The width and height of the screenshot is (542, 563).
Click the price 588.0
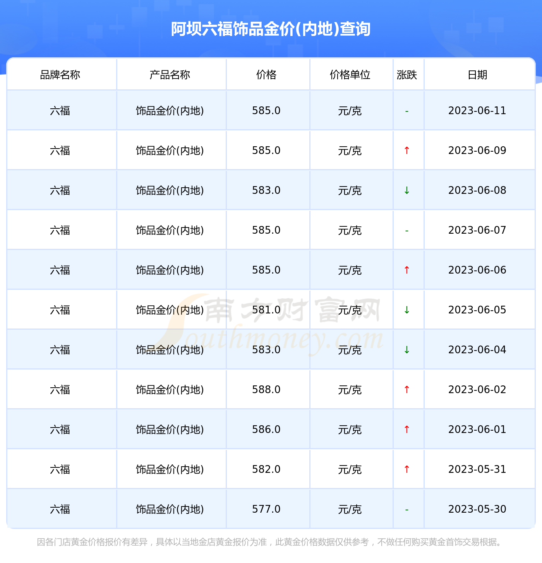[x=266, y=390]
